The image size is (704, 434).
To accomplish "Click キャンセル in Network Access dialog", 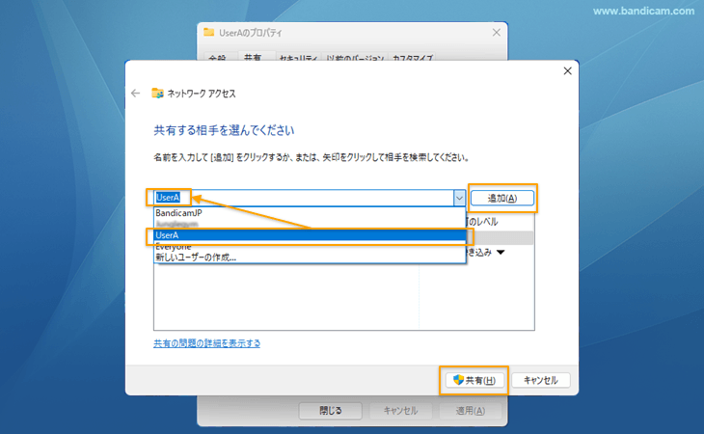I will click(x=541, y=381).
